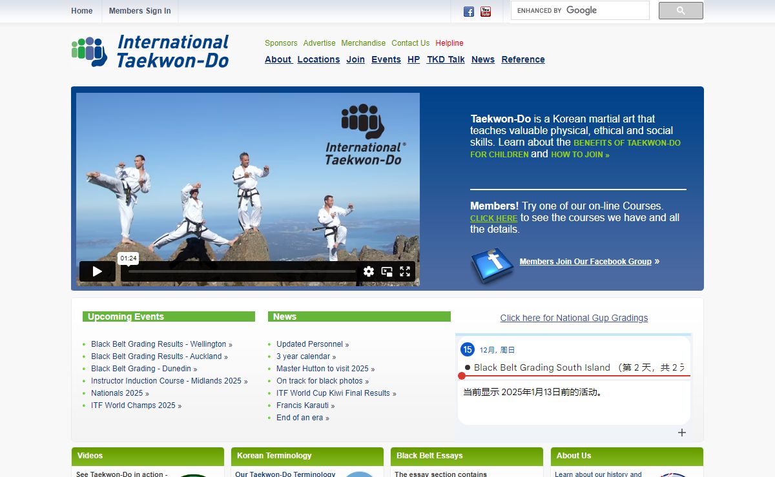
Task: Open video settings gear icon
Action: point(369,271)
